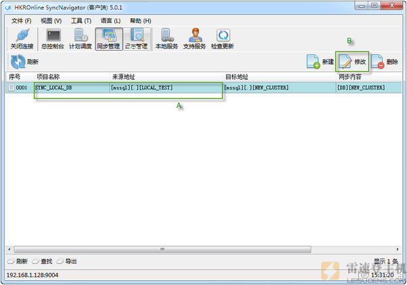
Task: Click target address [mssql][.][NEW_CLUSTER]
Action: [256, 87]
